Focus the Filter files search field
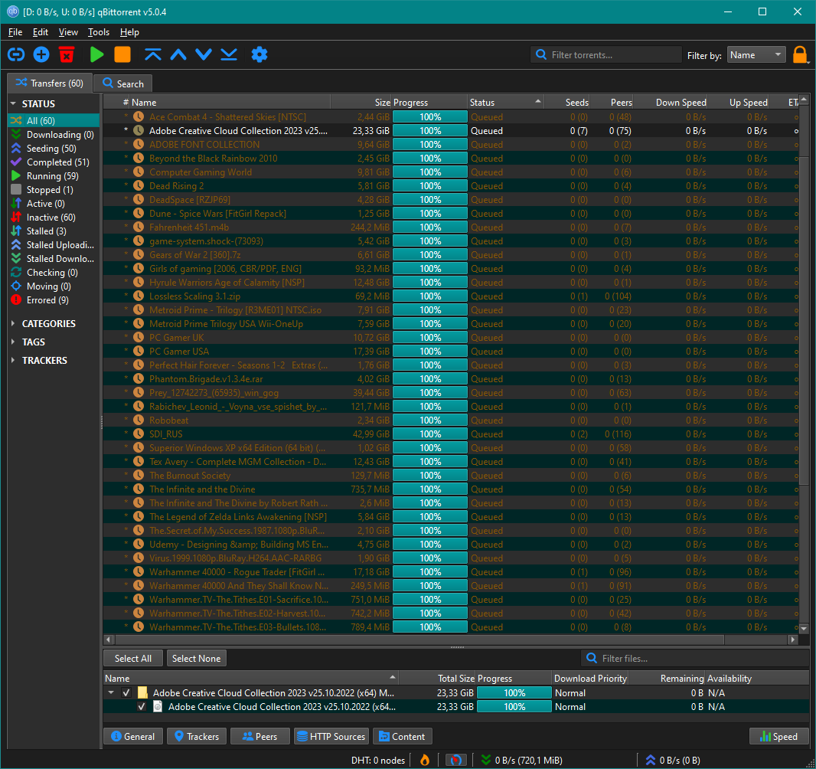The height and width of the screenshot is (769, 816). click(695, 659)
